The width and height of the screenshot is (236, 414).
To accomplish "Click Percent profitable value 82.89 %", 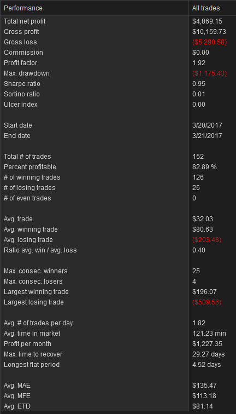I will pos(204,167).
